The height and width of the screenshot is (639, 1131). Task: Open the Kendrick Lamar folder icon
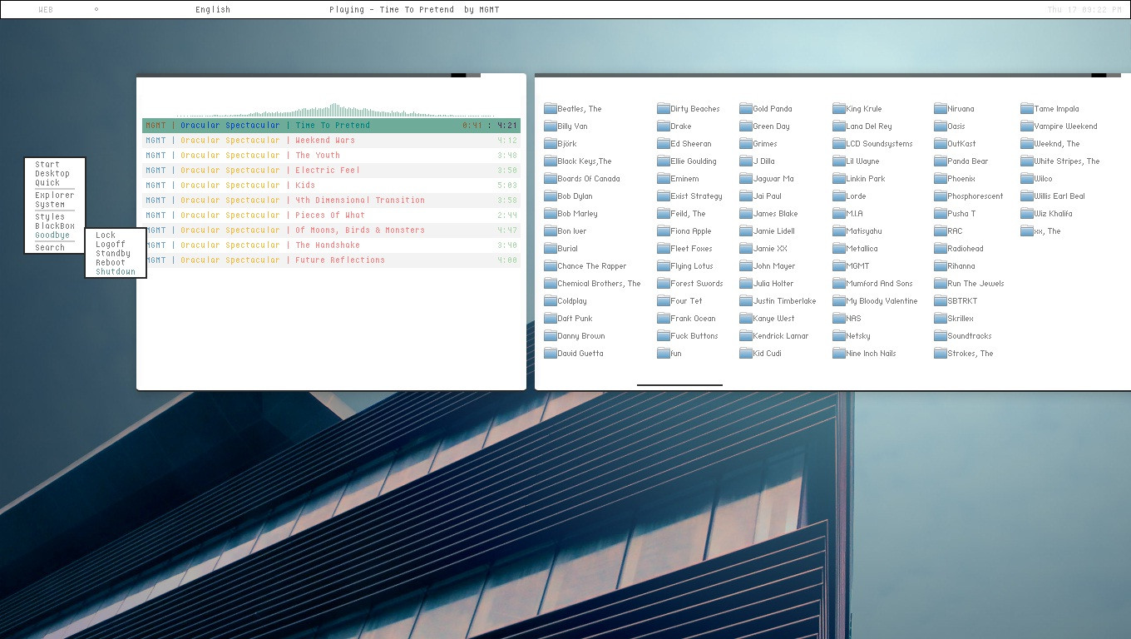point(747,336)
